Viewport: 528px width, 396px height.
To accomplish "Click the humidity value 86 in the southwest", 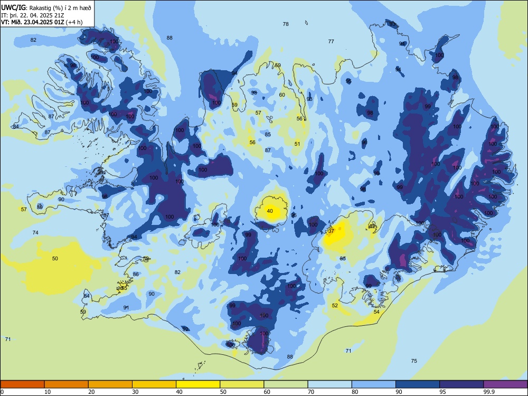I will [136, 275].
